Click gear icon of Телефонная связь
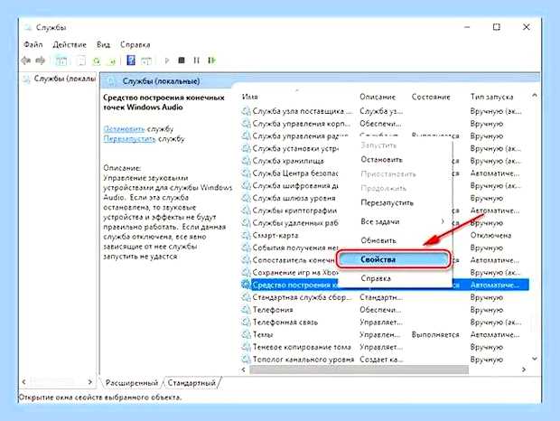 click(246, 323)
